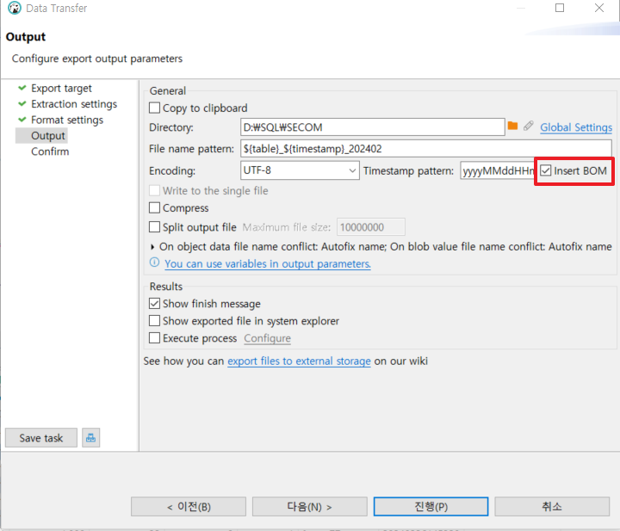The height and width of the screenshot is (531, 620).
Task: Open export files to external storage link
Action: 299,361
